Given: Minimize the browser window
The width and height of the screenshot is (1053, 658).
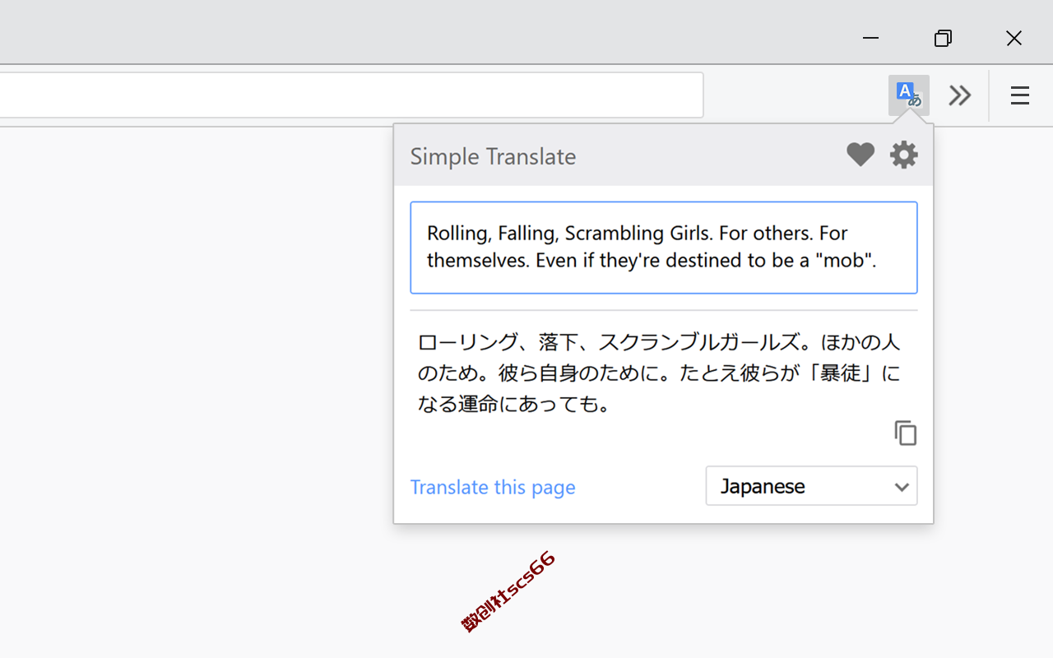Looking at the screenshot, I should 871,38.
